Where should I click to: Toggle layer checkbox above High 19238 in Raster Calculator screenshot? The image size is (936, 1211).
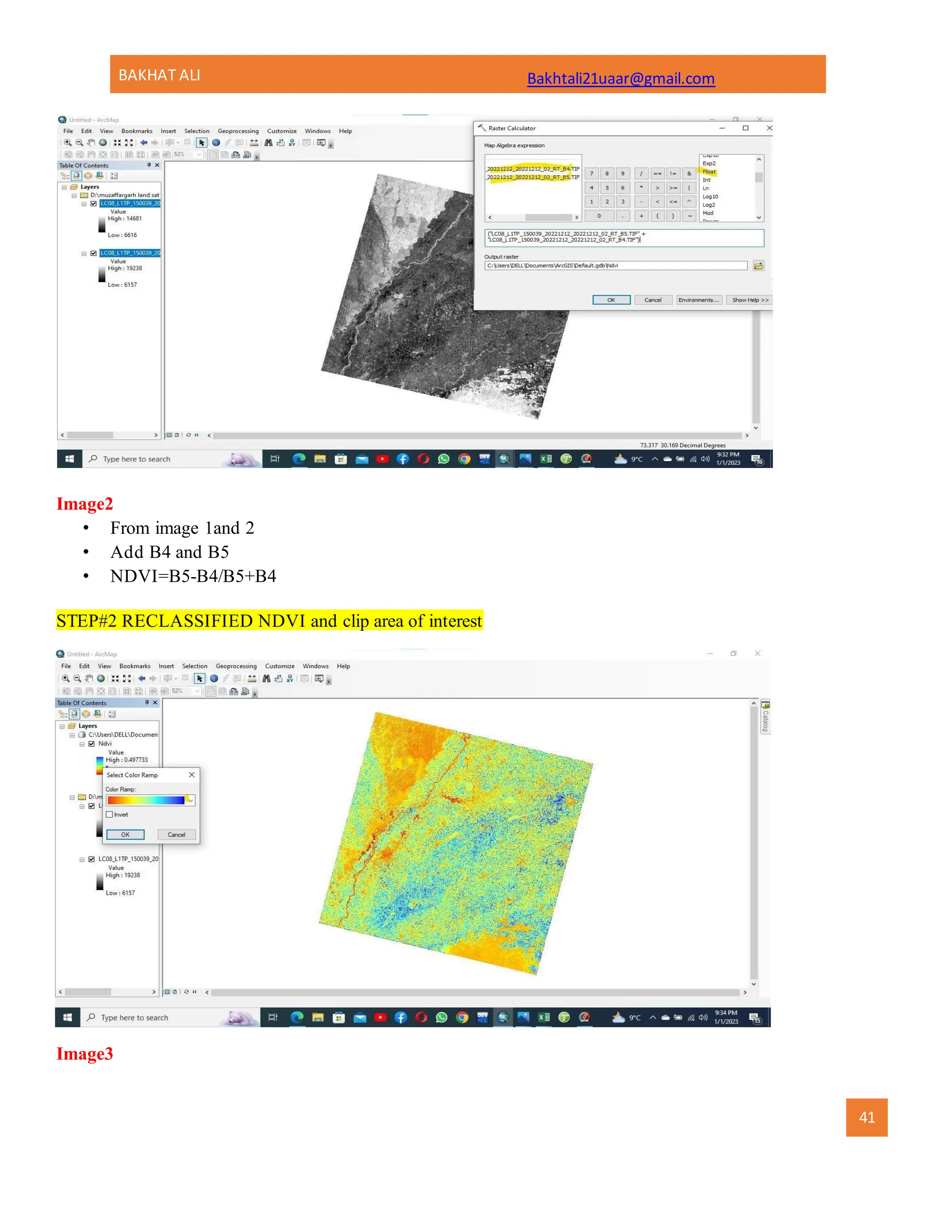click(94, 253)
